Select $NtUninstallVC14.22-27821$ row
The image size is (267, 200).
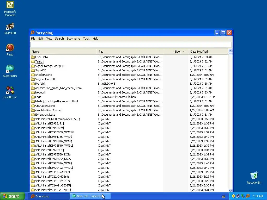[x=53, y=190]
